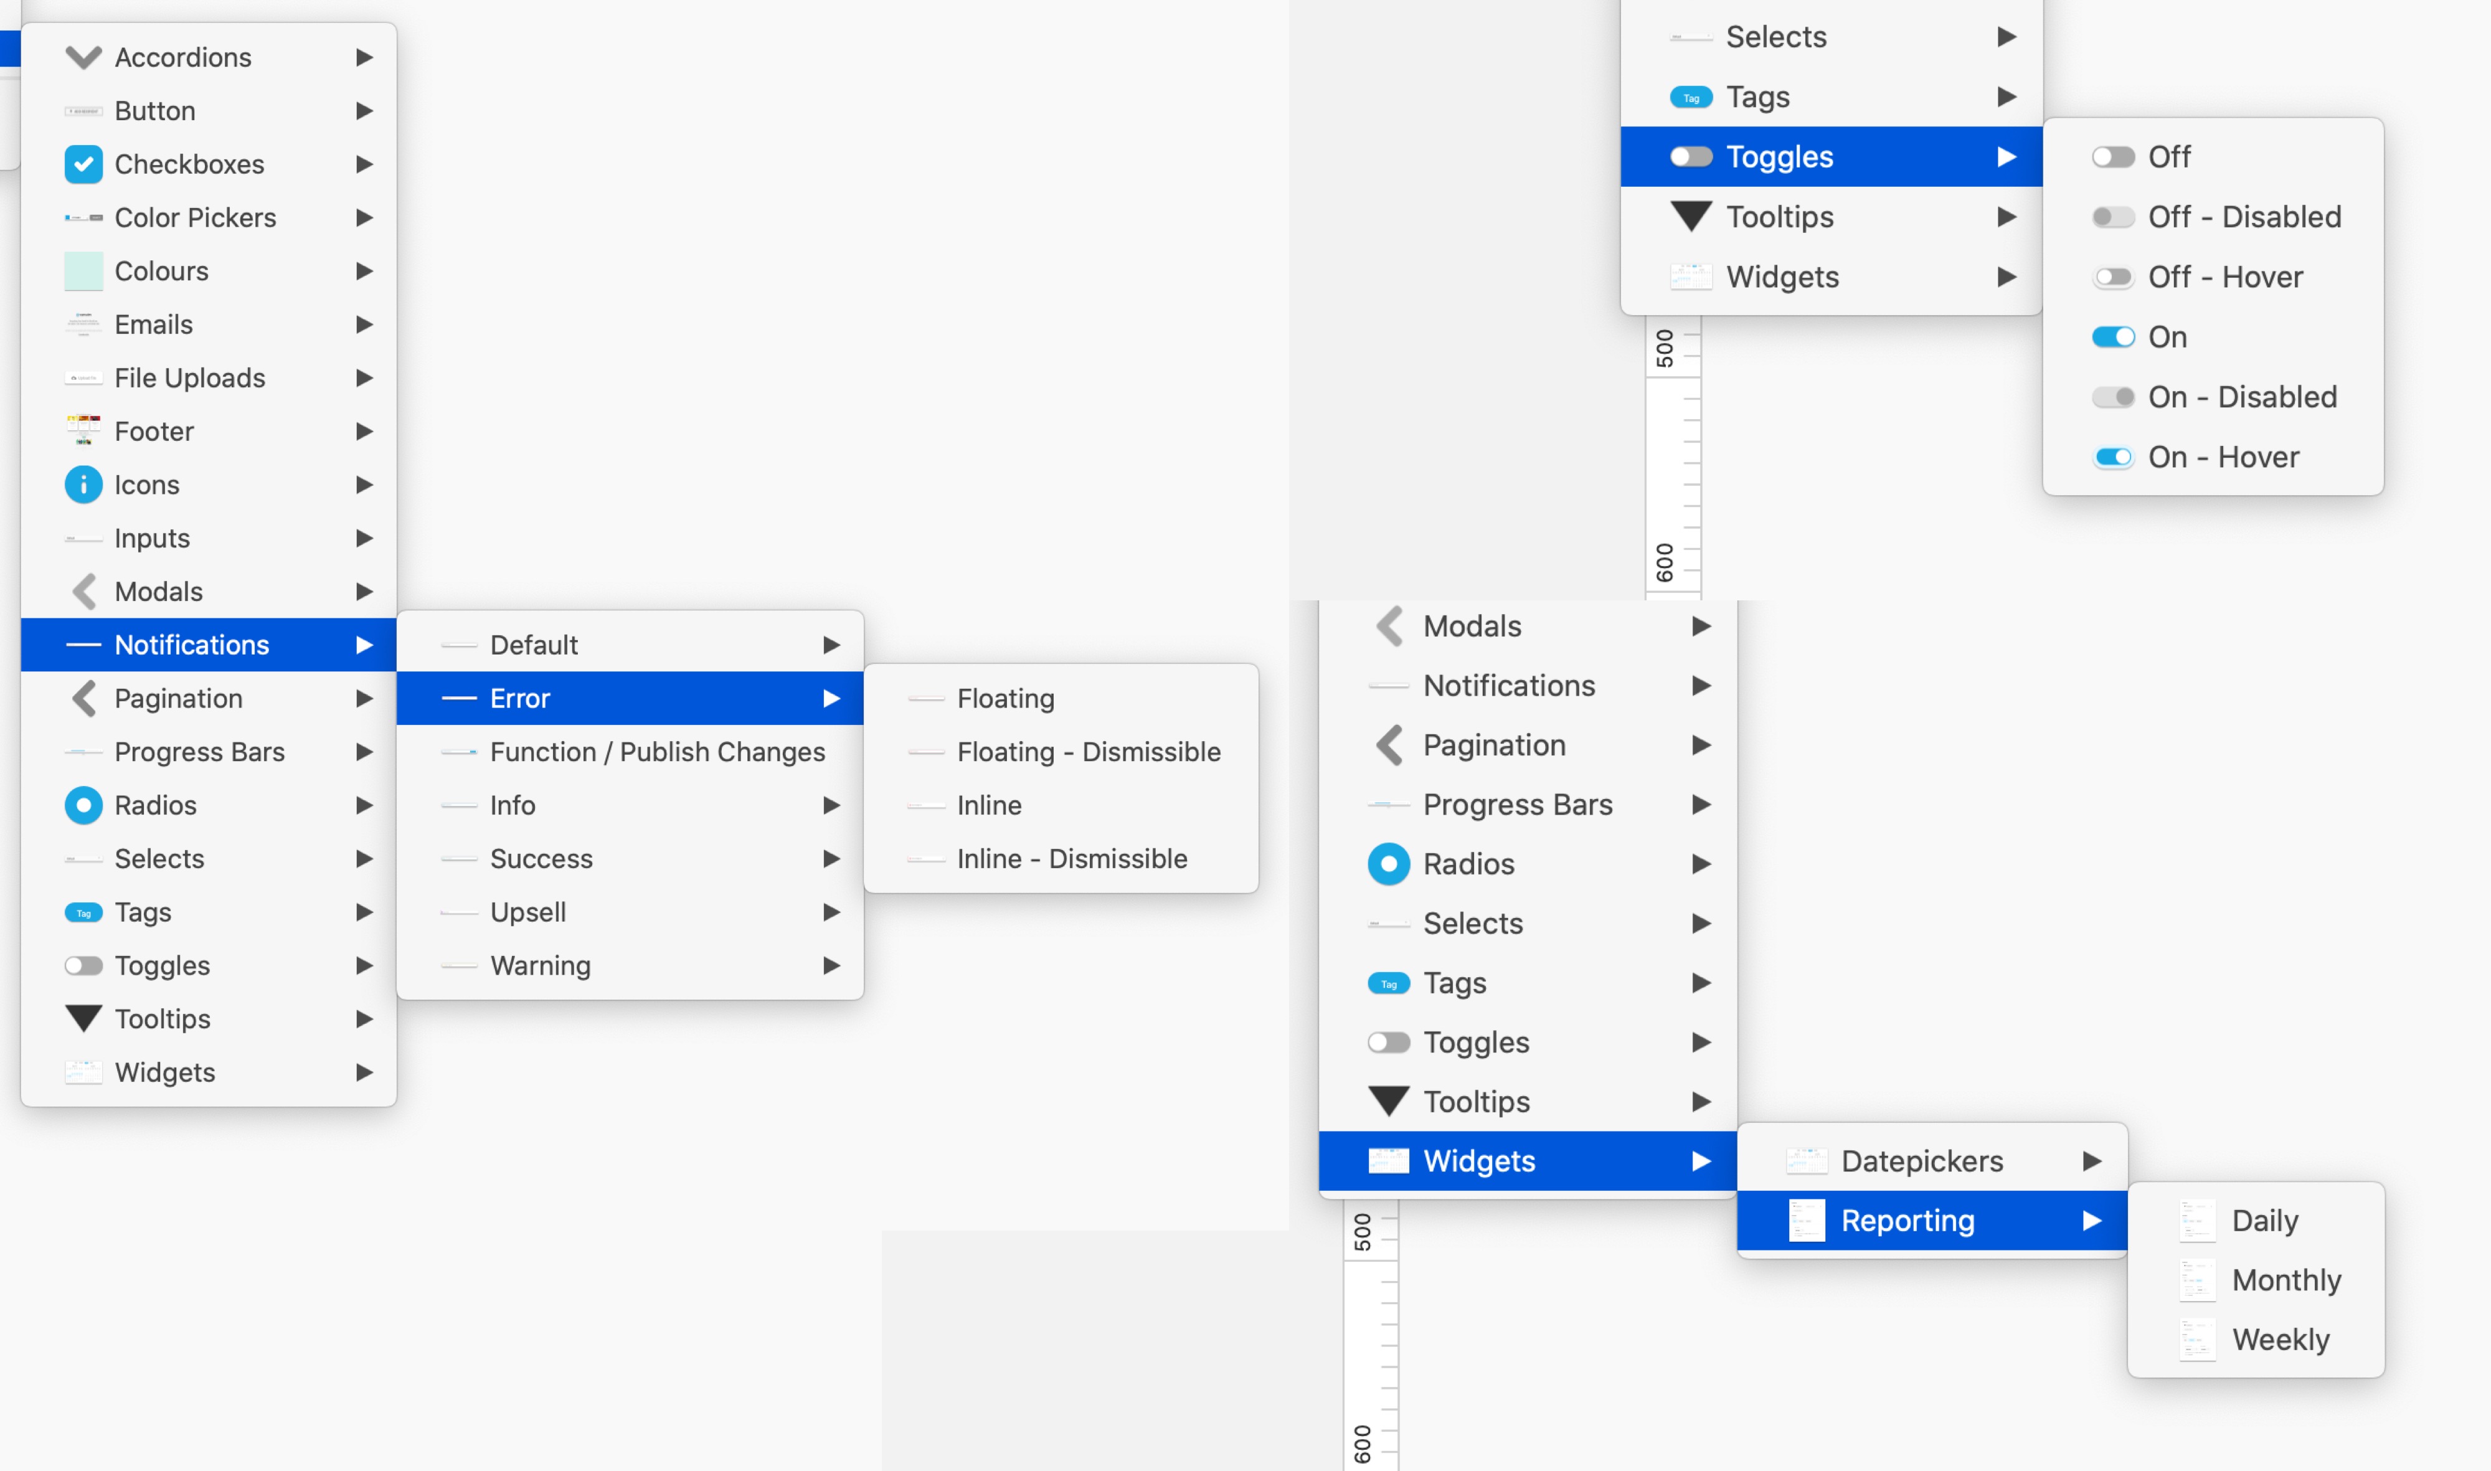Click the Button component icon

click(x=83, y=111)
